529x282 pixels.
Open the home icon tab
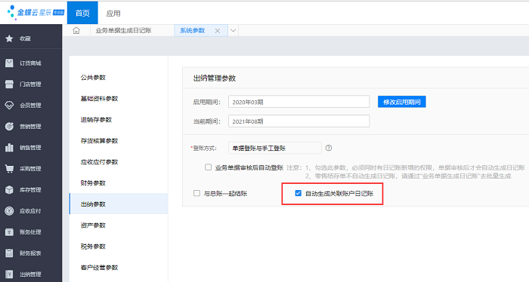coord(76,30)
